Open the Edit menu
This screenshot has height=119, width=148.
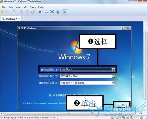click(x=11, y=7)
